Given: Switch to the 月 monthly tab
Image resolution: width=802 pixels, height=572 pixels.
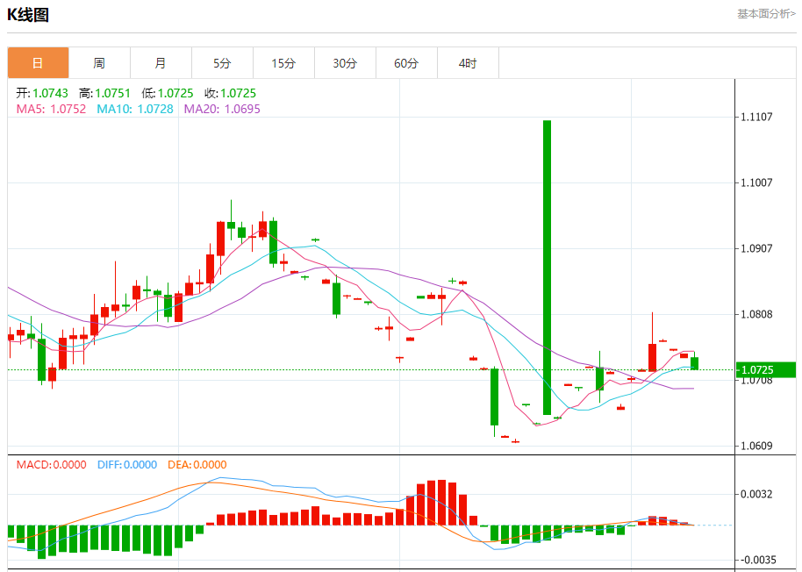Looking at the screenshot, I should (x=161, y=63).
